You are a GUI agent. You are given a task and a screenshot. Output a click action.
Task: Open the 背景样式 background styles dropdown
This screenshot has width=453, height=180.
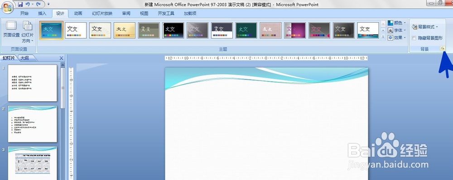(425, 27)
